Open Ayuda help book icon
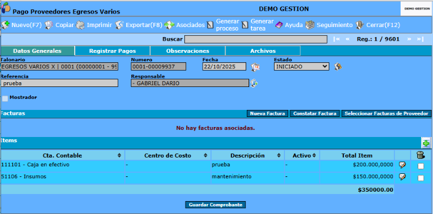433x214 pixels. point(279,25)
